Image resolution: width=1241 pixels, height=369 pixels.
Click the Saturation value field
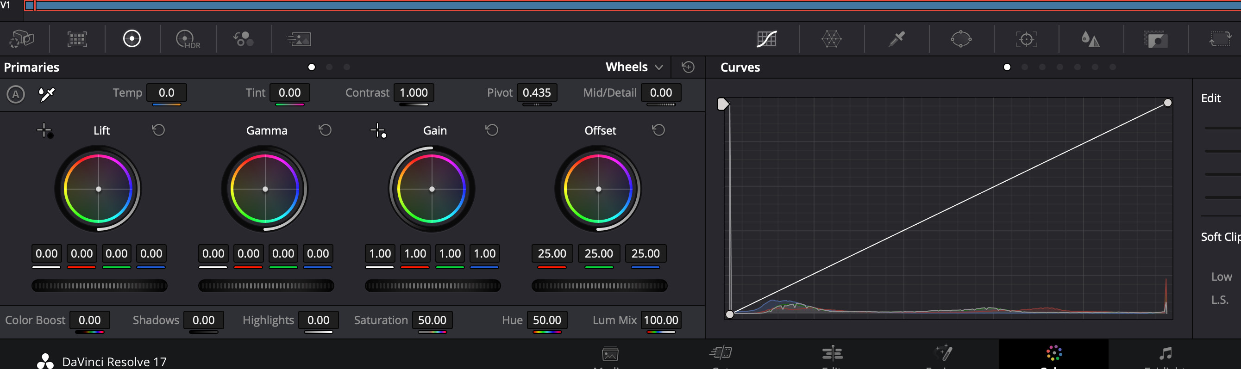(432, 320)
